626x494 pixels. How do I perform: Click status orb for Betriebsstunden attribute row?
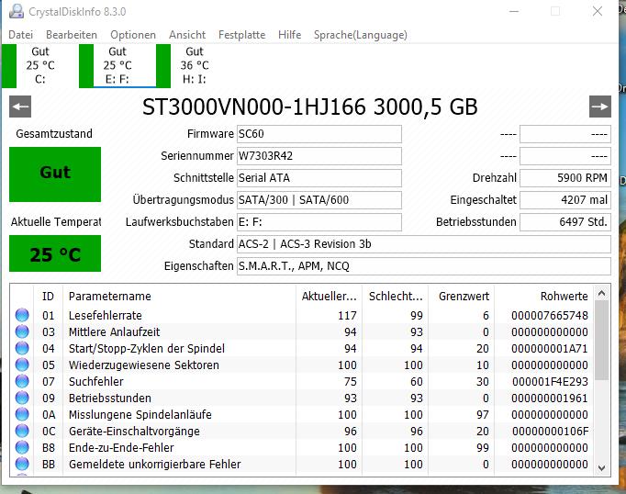[x=22, y=398]
